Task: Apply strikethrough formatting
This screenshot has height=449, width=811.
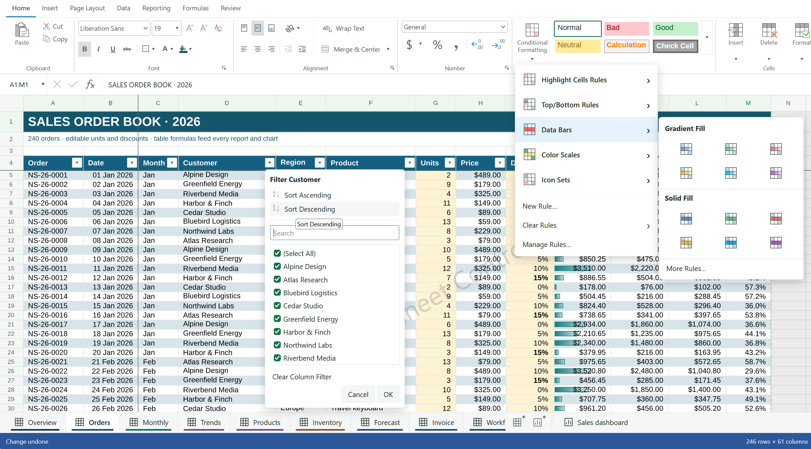Action: 127,49
